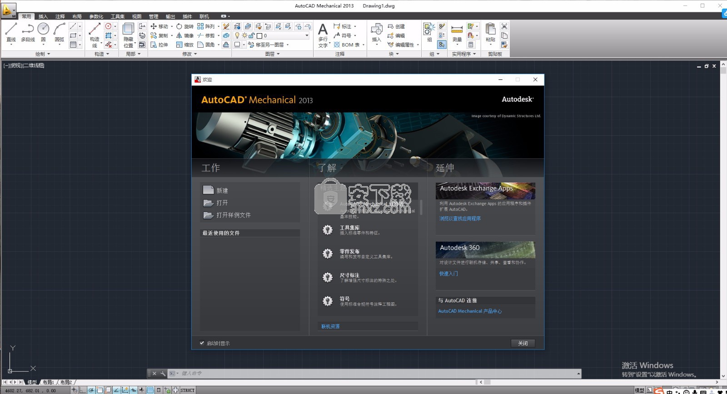
Task: Toggle lineweight display plus button in status bar
Action: 142,390
